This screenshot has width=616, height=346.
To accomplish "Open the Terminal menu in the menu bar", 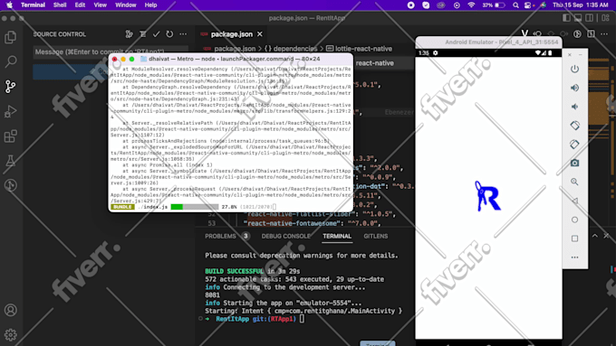I will click(x=33, y=5).
